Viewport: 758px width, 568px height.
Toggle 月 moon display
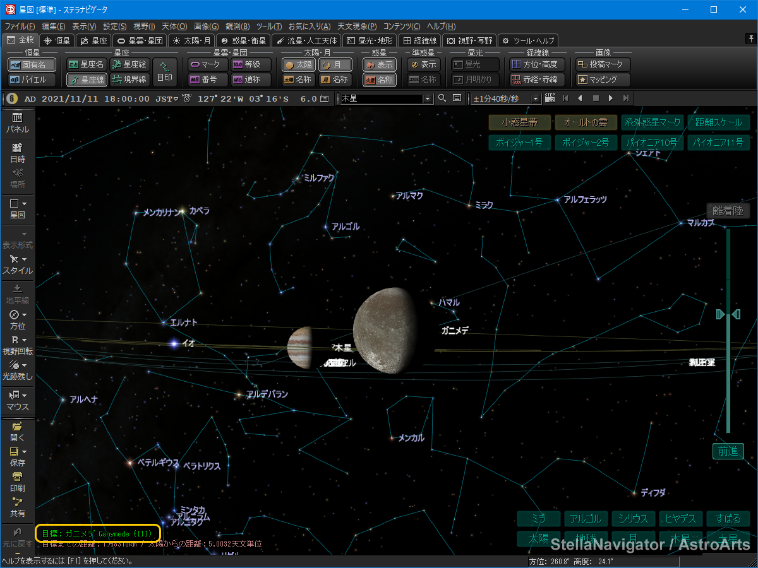335,64
